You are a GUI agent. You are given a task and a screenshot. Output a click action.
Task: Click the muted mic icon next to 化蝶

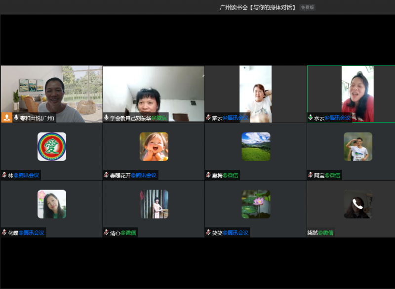coord(4,233)
